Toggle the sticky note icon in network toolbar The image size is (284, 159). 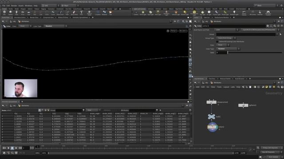pyautogui.click(x=267, y=87)
